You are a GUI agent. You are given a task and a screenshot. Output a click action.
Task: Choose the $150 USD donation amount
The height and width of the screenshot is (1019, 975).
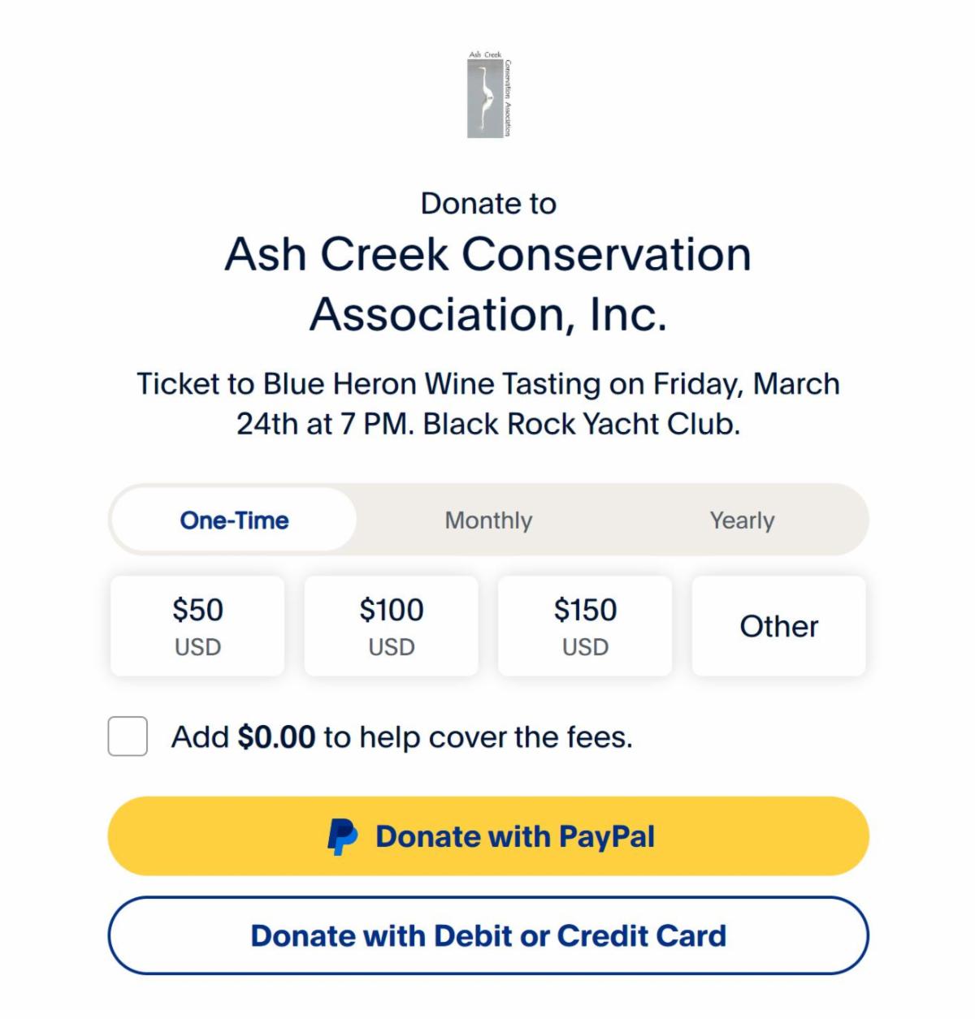click(585, 626)
